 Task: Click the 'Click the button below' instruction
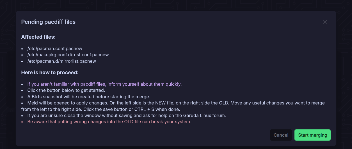[66, 90]
